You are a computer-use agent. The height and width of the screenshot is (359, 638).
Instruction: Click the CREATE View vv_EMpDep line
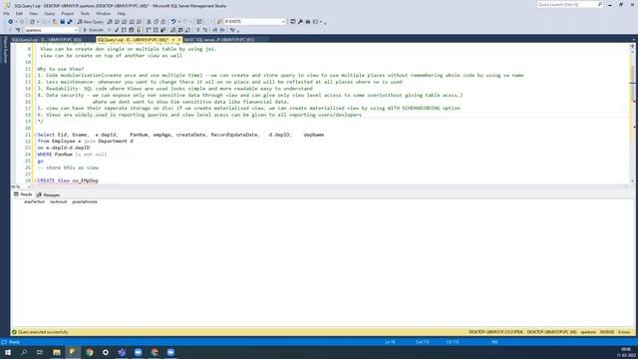(68, 180)
